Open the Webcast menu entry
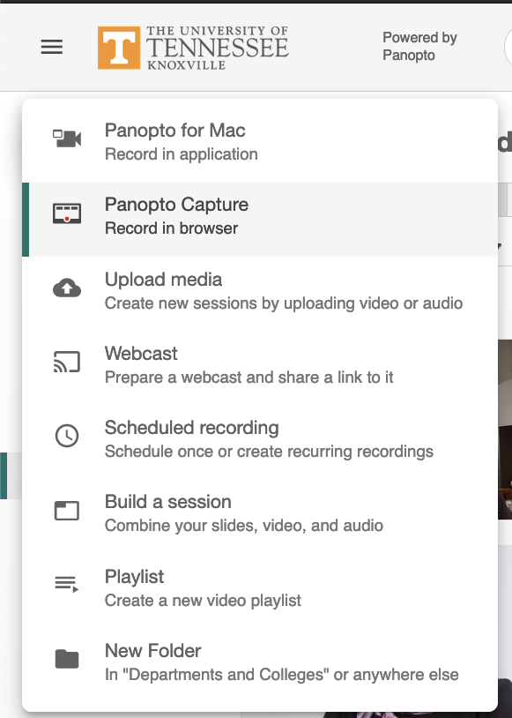512x718 pixels. point(260,365)
